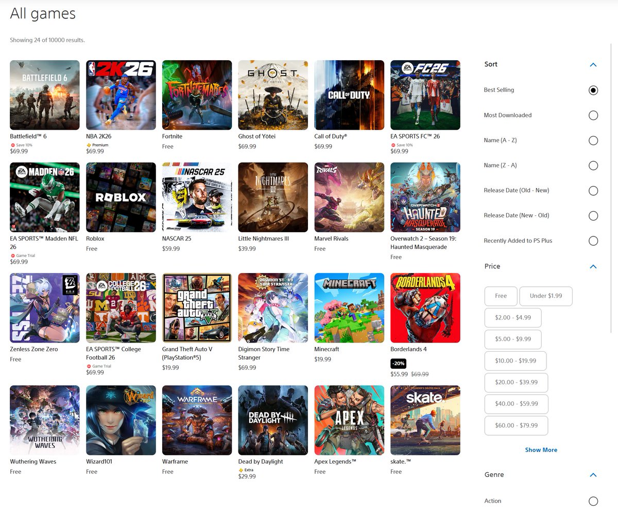Open the Minecraft title link
The image size is (618, 513).
pyautogui.click(x=327, y=349)
